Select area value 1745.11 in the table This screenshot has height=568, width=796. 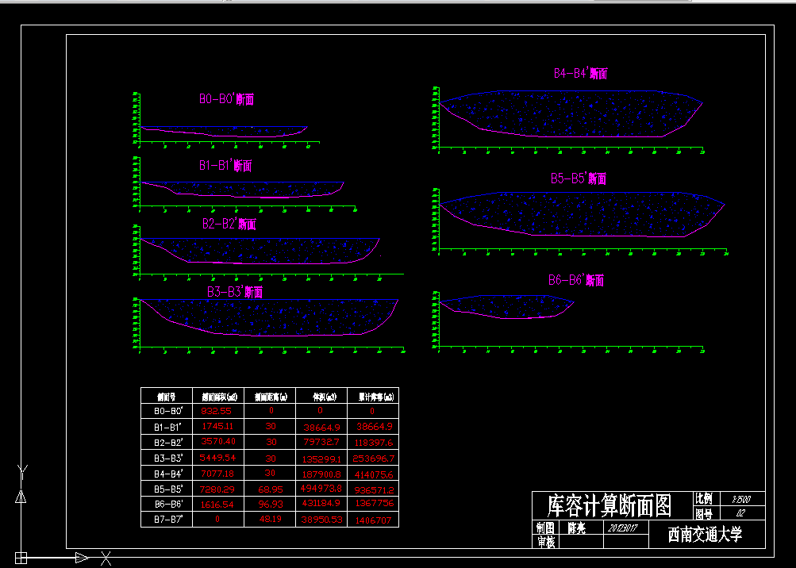tap(217, 426)
